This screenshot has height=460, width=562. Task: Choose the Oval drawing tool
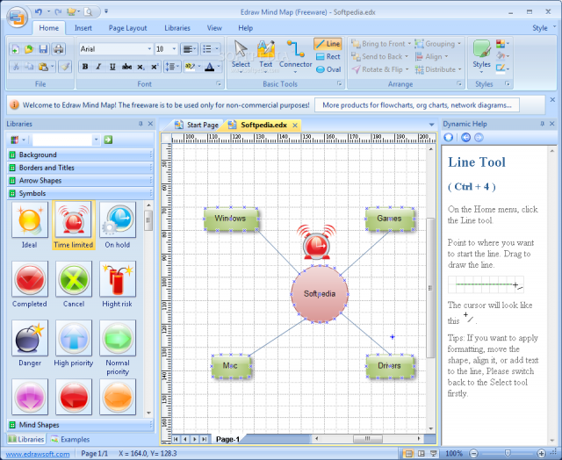[x=328, y=69]
